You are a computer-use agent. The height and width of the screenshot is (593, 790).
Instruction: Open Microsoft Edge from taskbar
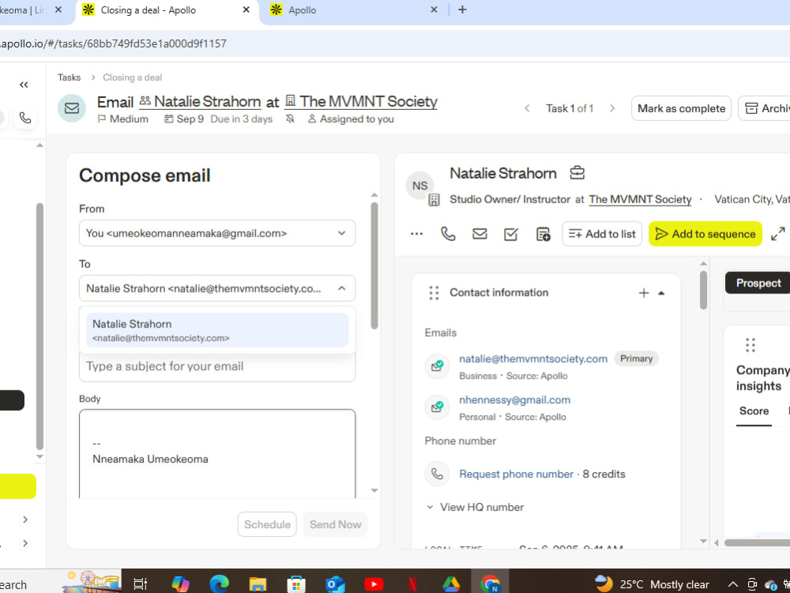coord(219,584)
